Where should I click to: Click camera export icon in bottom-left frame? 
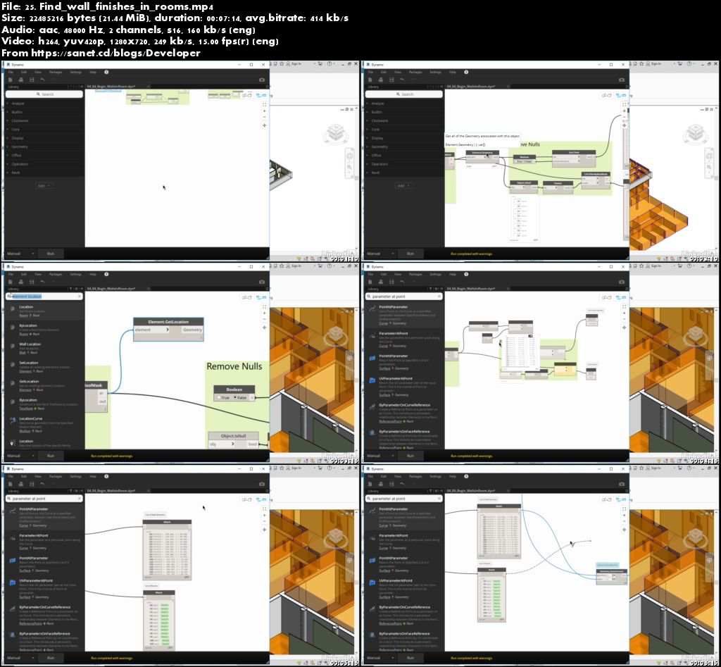262,484
